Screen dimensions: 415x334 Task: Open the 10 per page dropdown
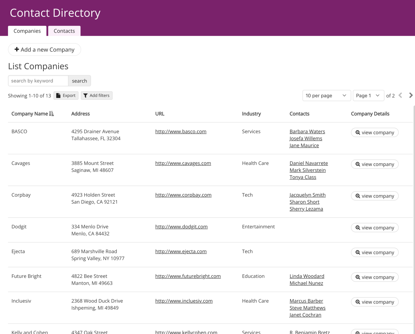point(326,96)
